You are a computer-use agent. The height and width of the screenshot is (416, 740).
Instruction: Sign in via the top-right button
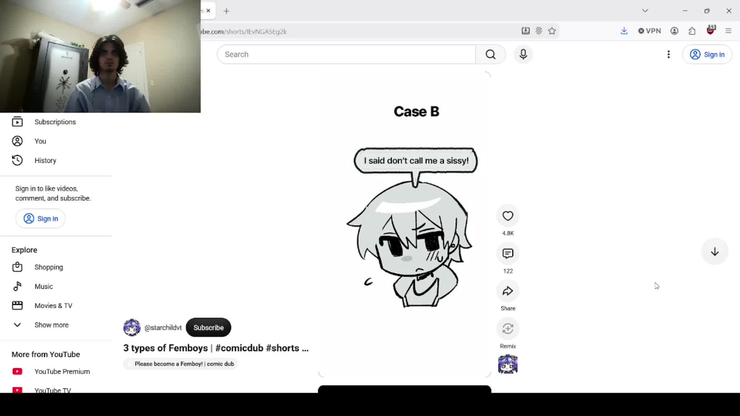(707, 54)
